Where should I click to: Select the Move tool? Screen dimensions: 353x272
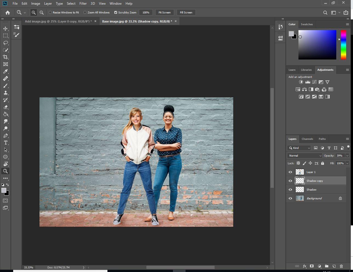click(x=5, y=29)
